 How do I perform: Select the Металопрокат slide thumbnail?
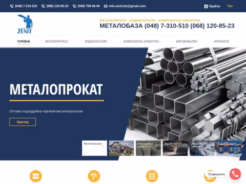coord(94,148)
